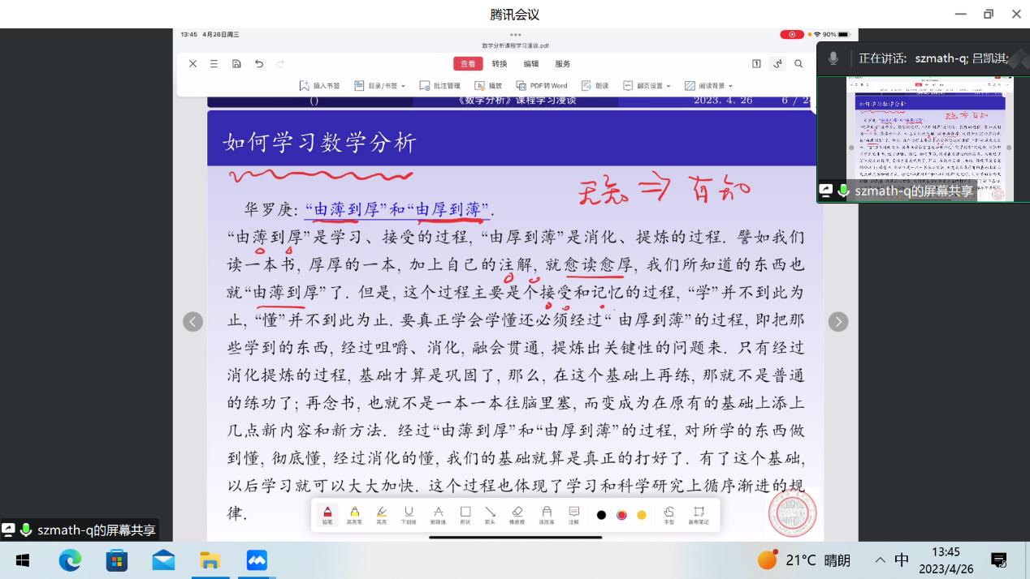Pick the 箭头 arrow drawing tool

pyautogui.click(x=491, y=514)
